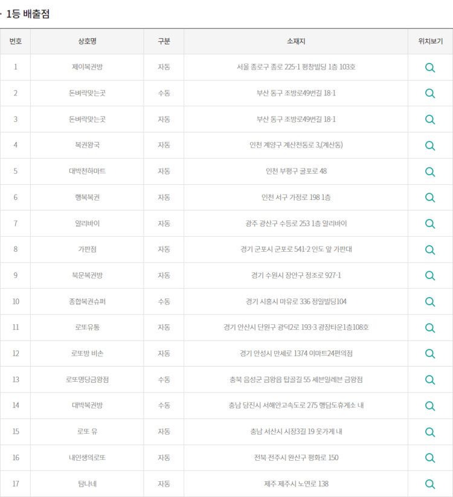453x497 pixels.
Task: Select address 경기 수원시 장안구 정조로 927-1
Action: tap(296, 275)
